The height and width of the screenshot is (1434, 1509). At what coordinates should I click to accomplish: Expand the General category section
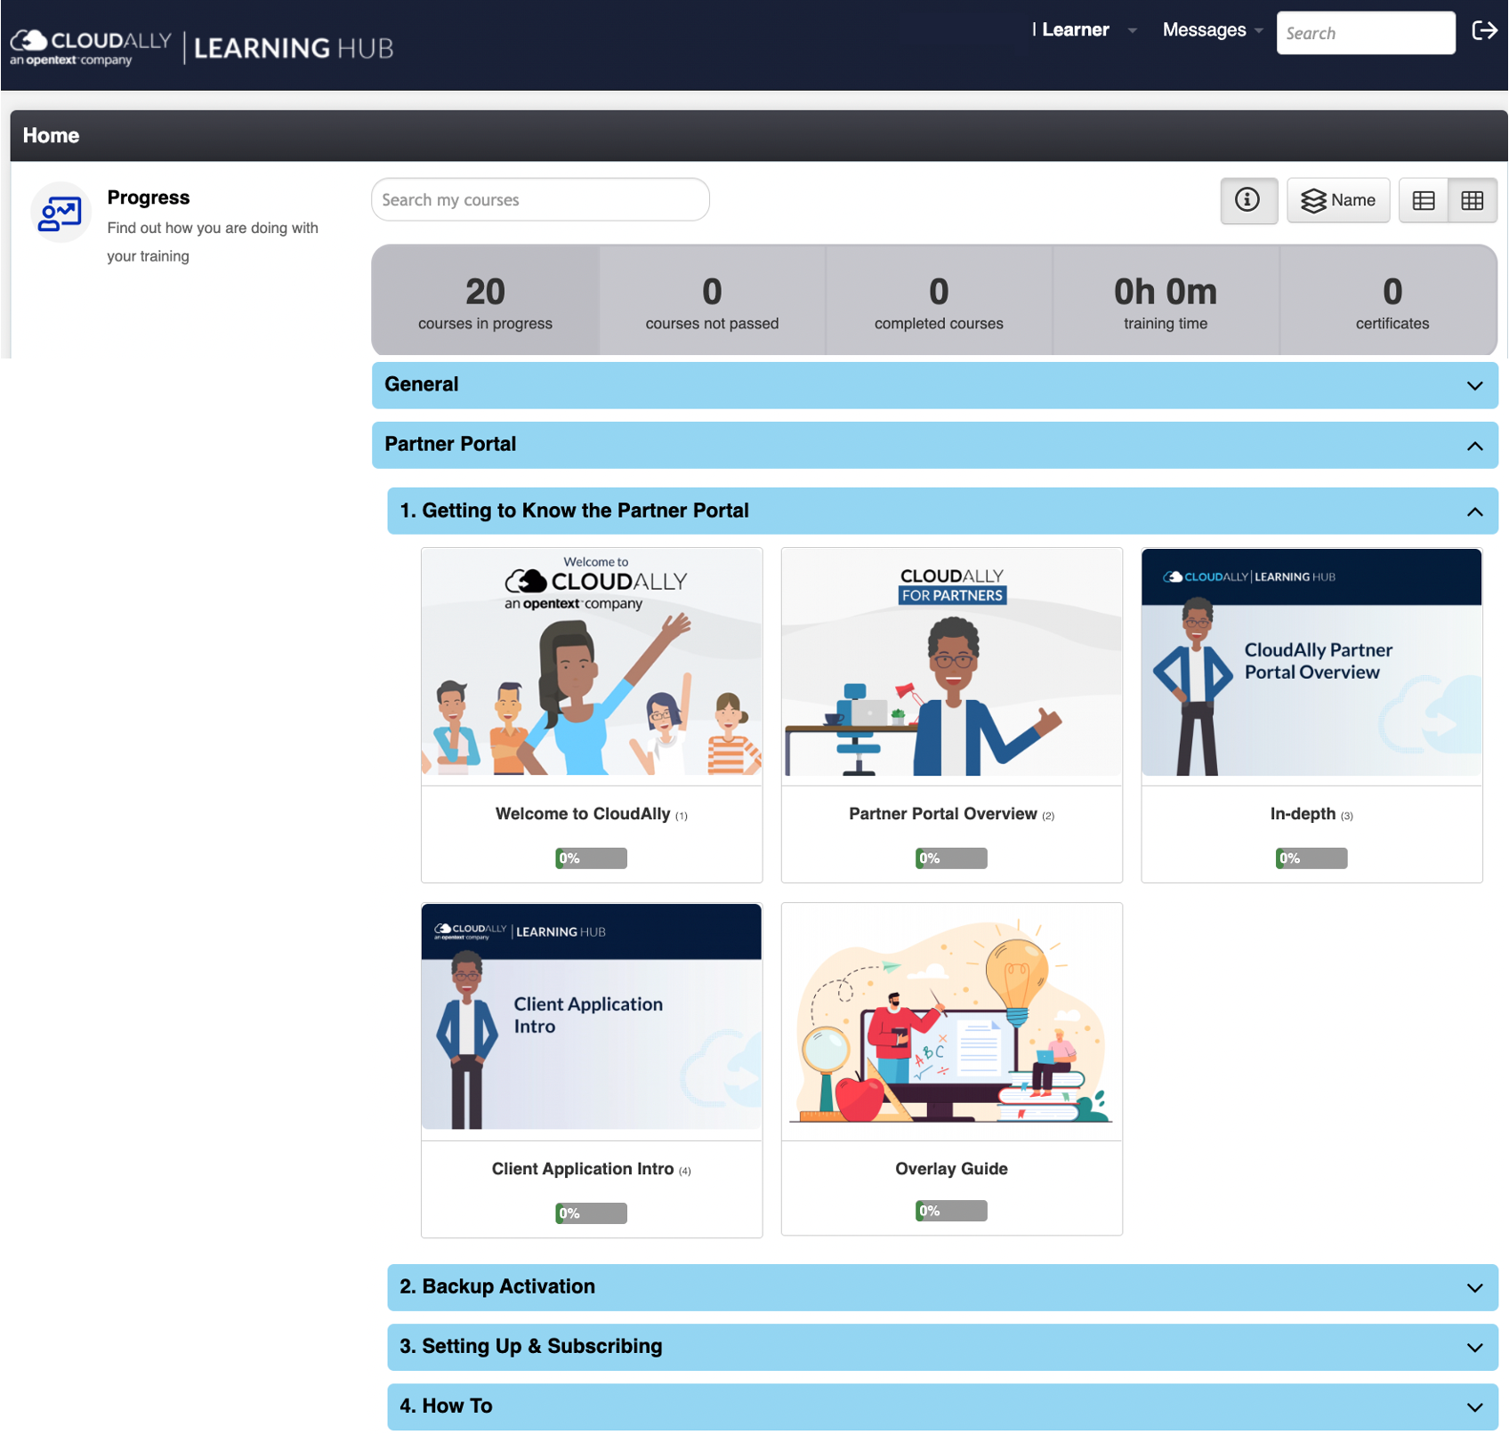click(x=934, y=385)
